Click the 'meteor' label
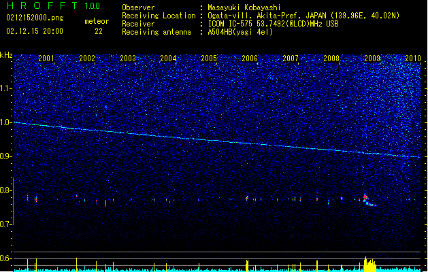428x272 pixels. click(97, 21)
